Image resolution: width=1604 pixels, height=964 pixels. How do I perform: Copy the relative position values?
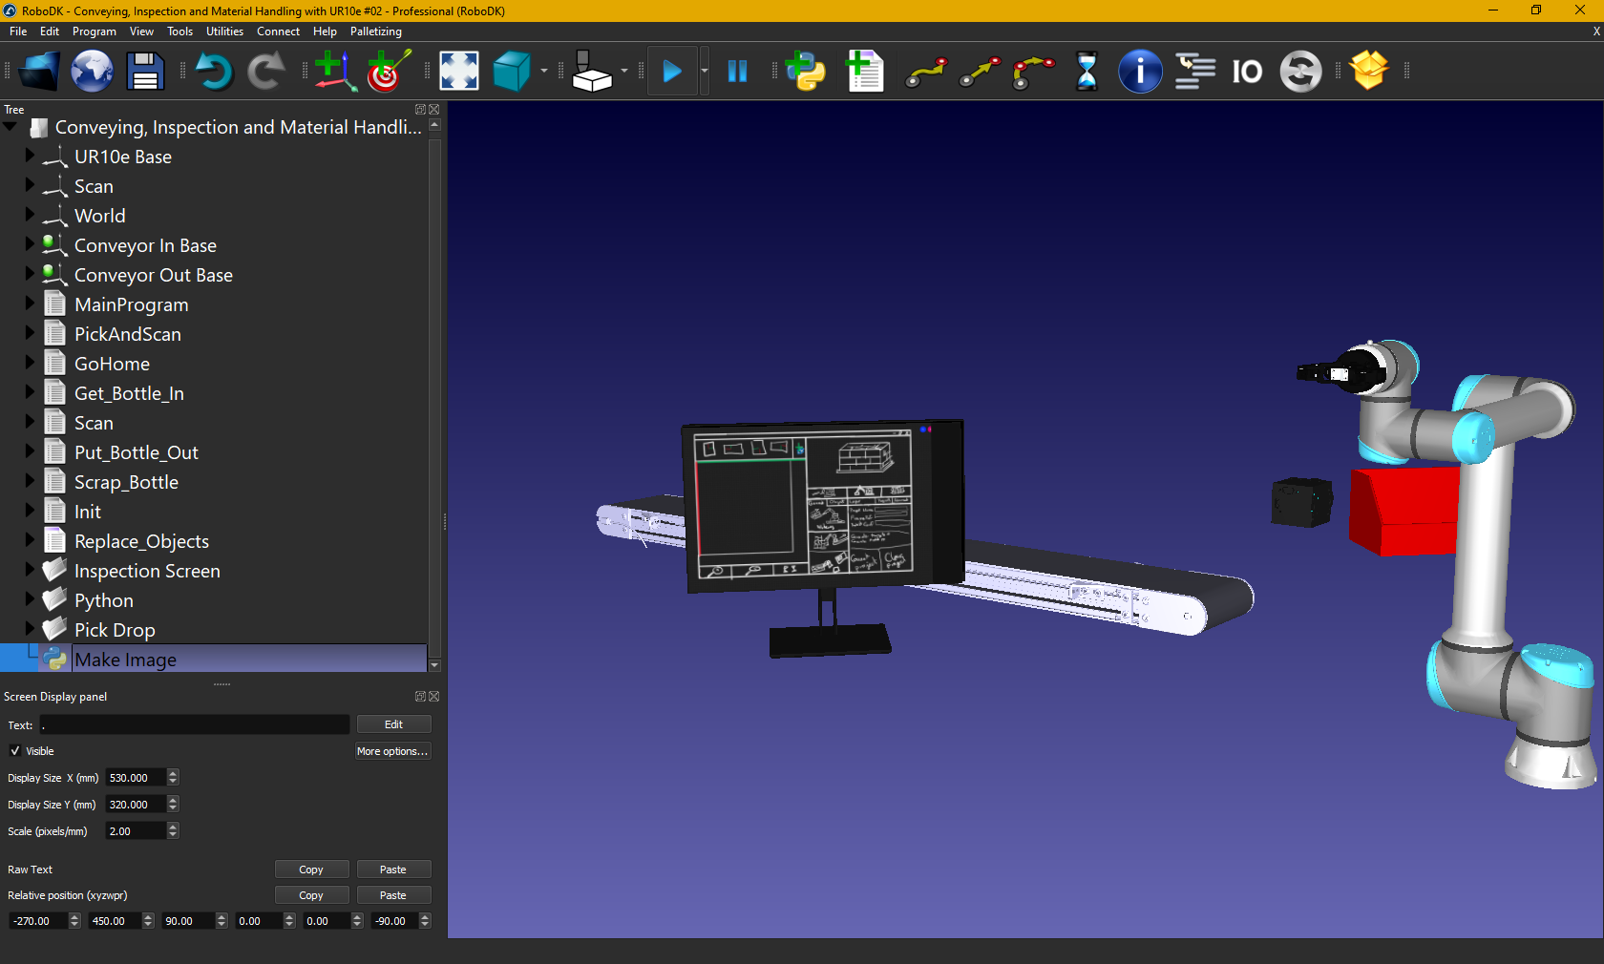pyautogui.click(x=311, y=895)
